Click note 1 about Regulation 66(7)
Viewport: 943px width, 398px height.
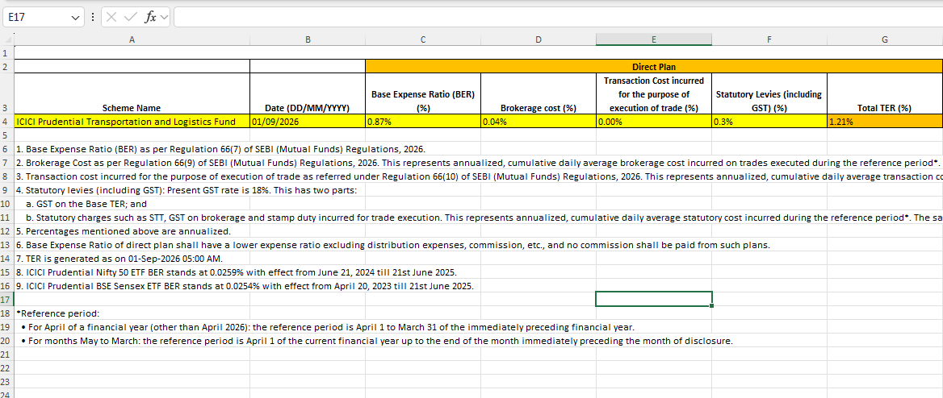click(220, 149)
